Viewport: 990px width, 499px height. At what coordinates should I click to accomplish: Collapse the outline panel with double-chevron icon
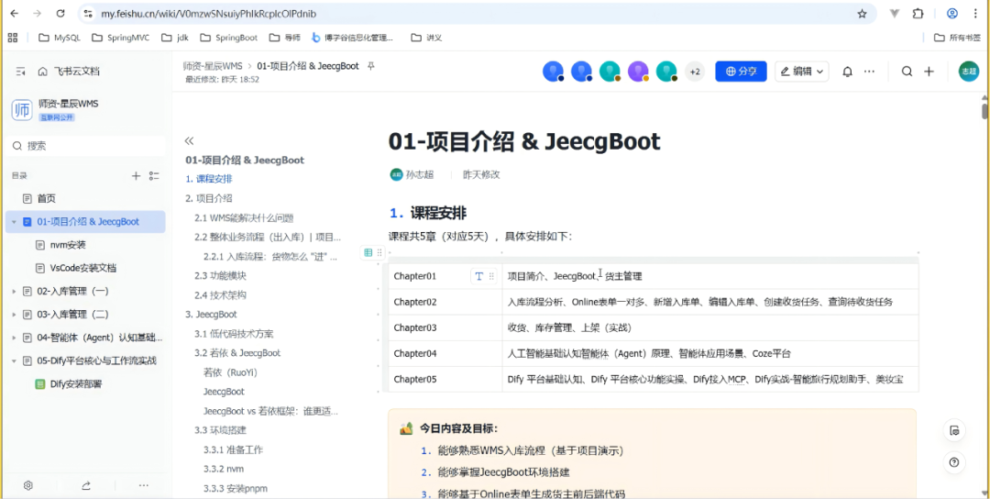click(x=190, y=140)
